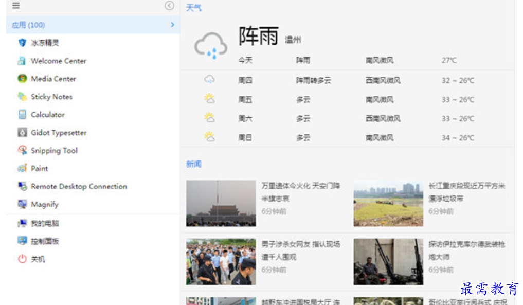Open the 新闻 section heading
This screenshot has width=523, height=305.
(193, 164)
